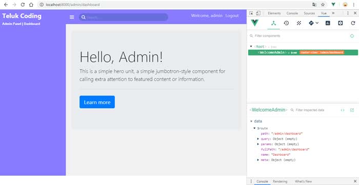This screenshot has height=185, width=359.
Task: Open the browser home page icon
Action: (31, 5)
